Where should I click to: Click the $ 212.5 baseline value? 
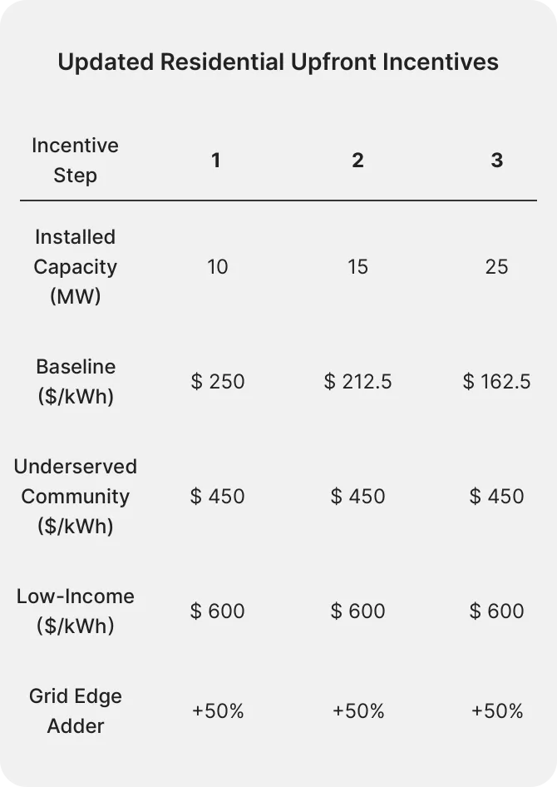point(357,382)
